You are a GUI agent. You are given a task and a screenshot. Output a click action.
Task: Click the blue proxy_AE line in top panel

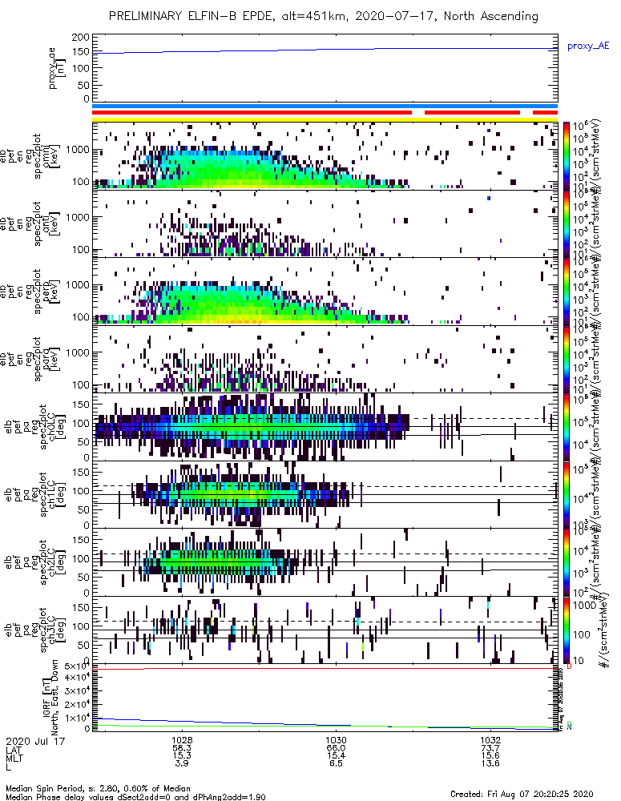pyautogui.click(x=325, y=50)
